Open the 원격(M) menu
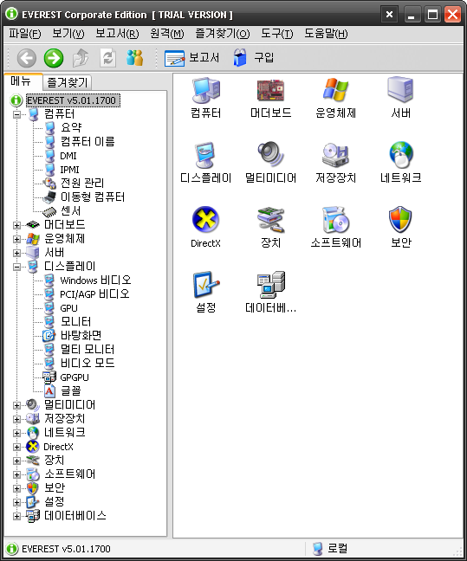The height and width of the screenshot is (561, 467). pos(167,34)
